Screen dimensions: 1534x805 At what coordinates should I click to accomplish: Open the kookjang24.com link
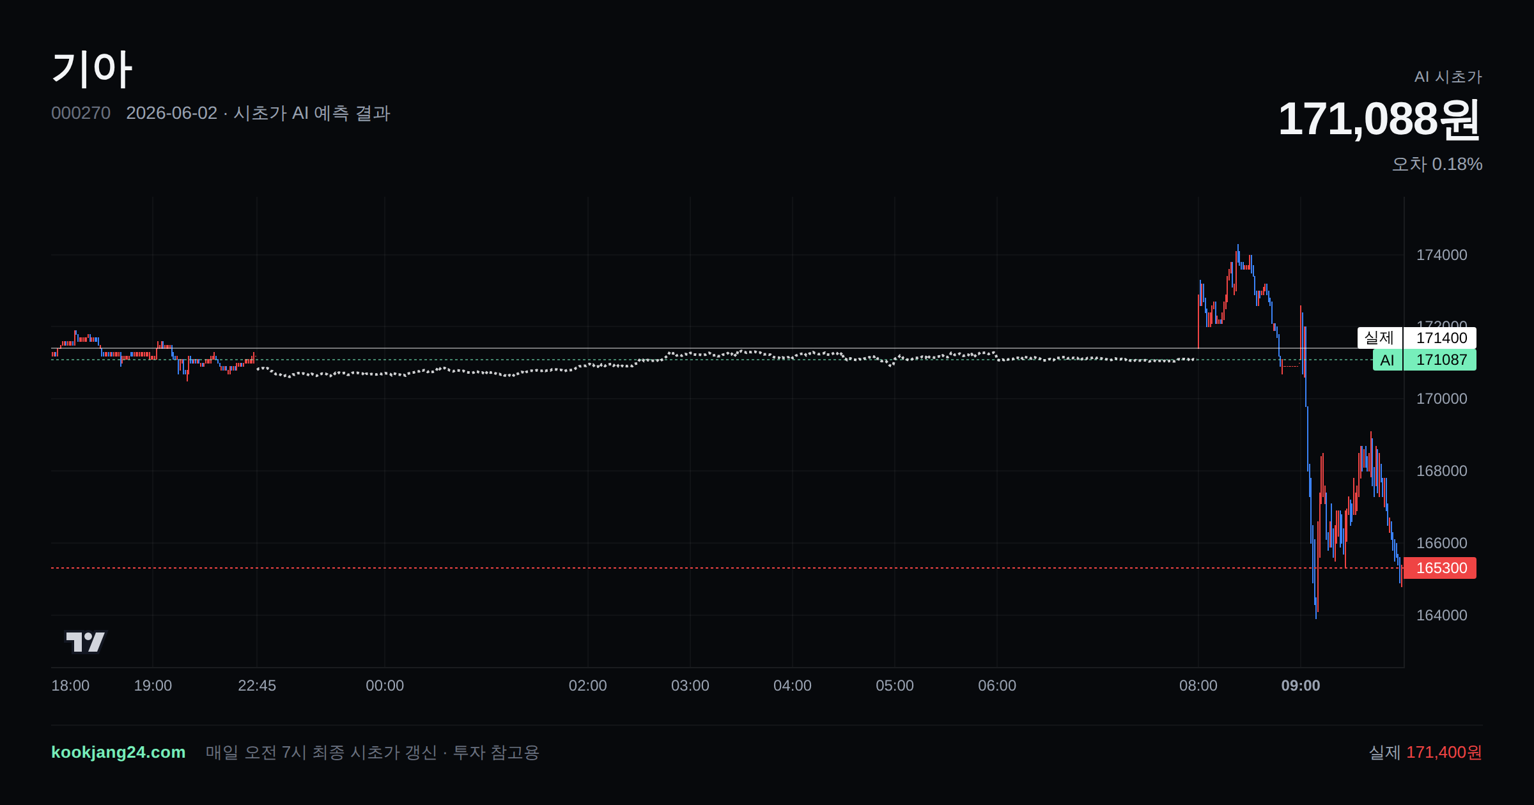118,752
